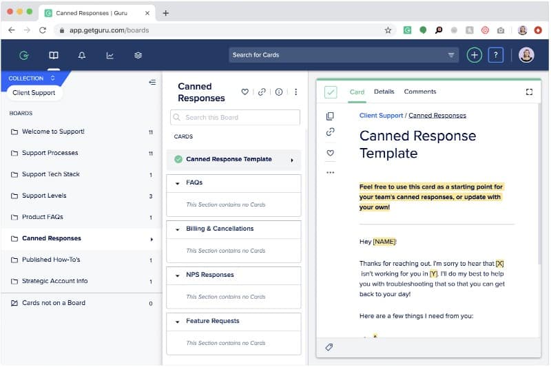Switch to the Comments tab
Screen dimensions: 551x367
pyautogui.click(x=419, y=92)
